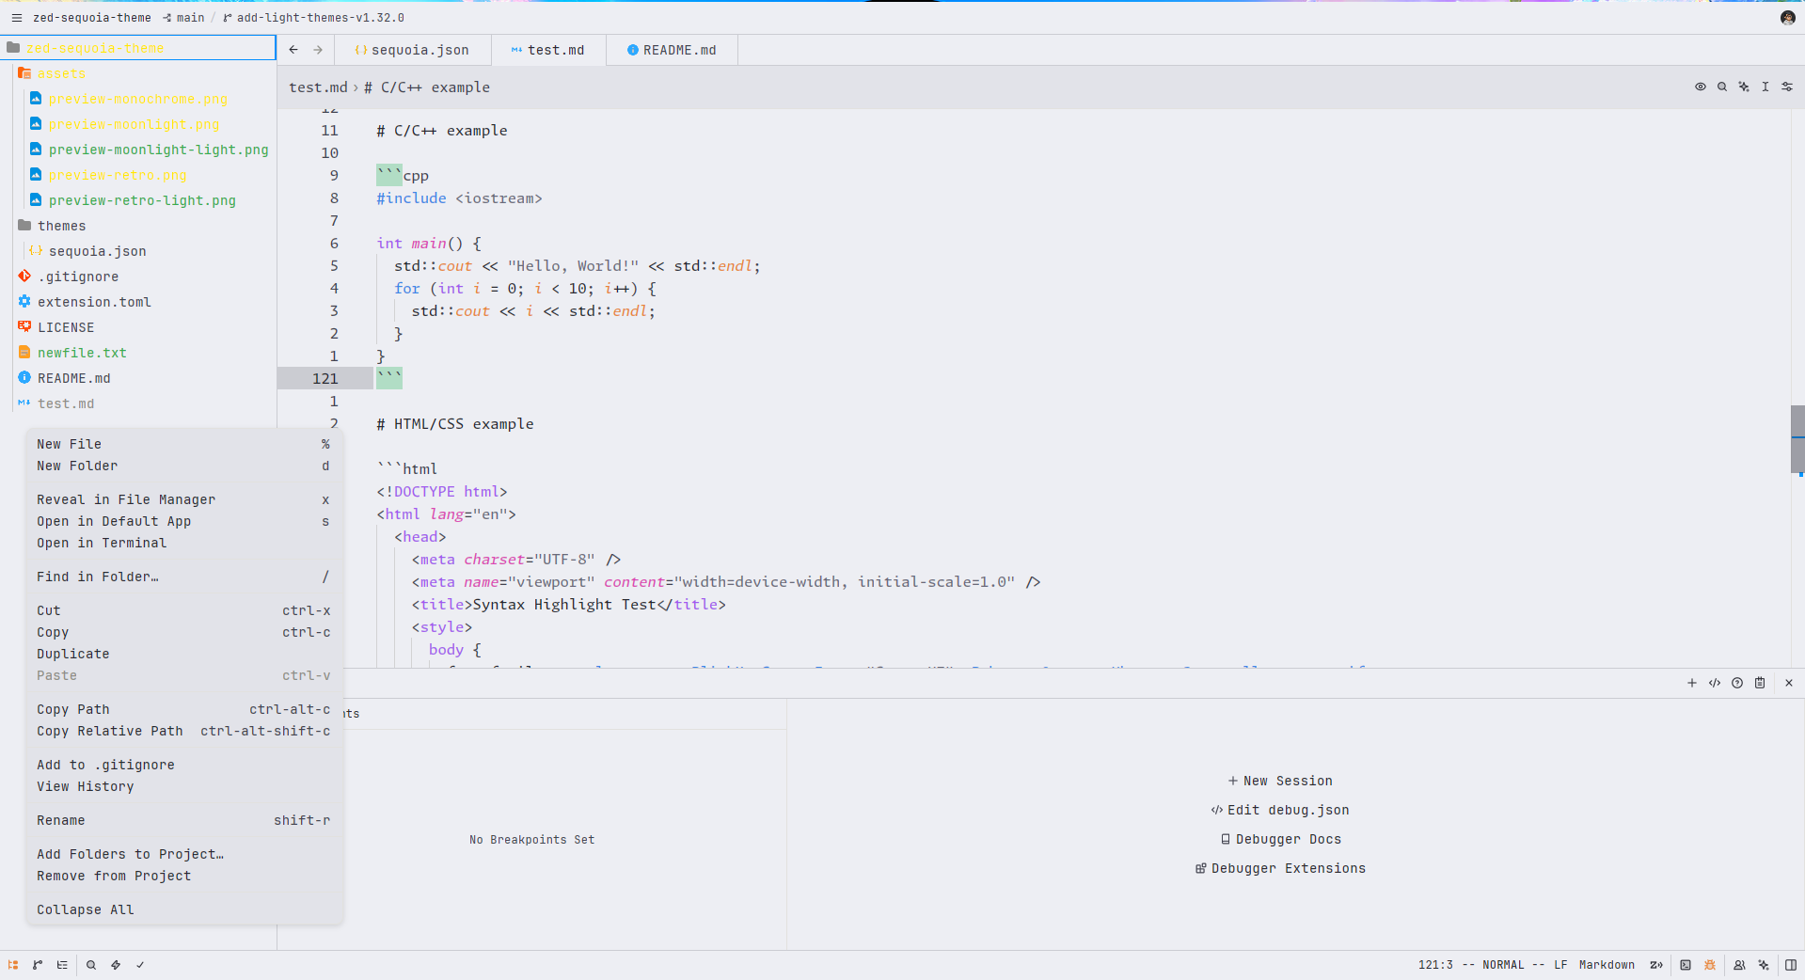Viewport: 1805px width, 980px height.
Task: Click the Zed edit prediction icon
Action: click(1656, 965)
